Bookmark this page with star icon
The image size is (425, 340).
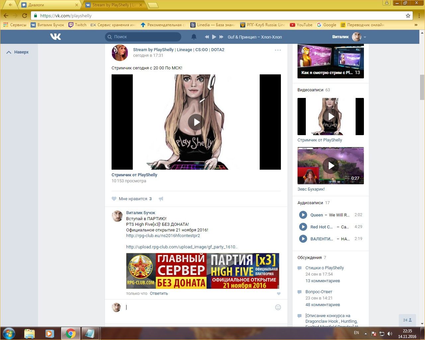408,16
